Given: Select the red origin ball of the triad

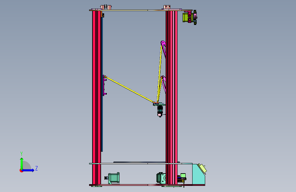Looking at the screenshot, I should tap(21, 170).
